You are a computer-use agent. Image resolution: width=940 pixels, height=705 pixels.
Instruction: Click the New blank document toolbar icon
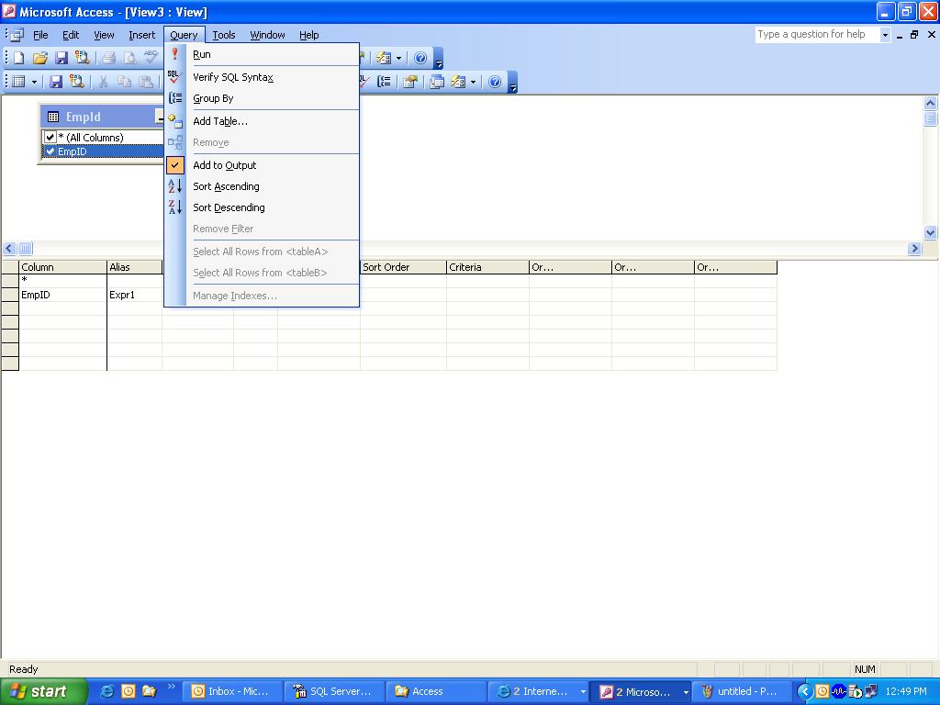18,58
